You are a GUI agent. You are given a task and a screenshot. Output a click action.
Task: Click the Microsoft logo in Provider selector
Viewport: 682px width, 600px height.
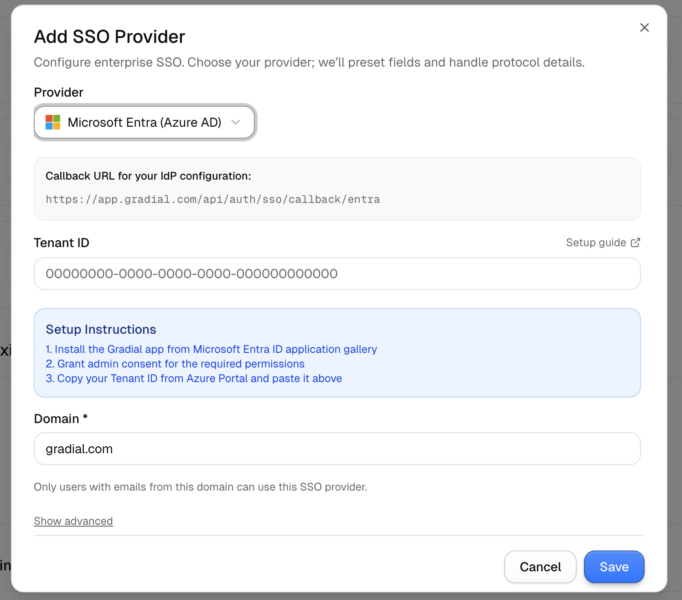point(53,122)
